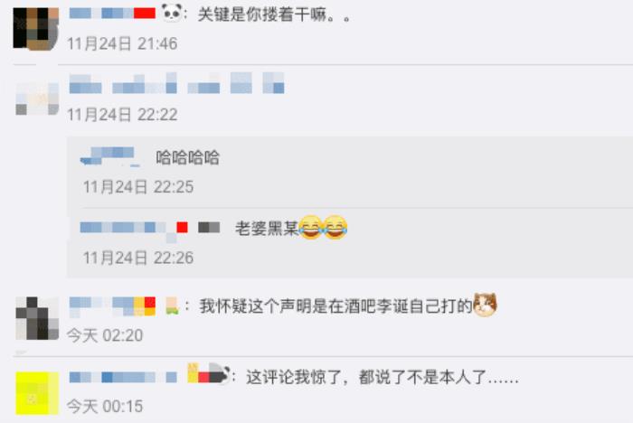The width and height of the screenshot is (633, 423).
Task: Click the second laughing-crying emoji after 老婆黑某
Action: 335,227
